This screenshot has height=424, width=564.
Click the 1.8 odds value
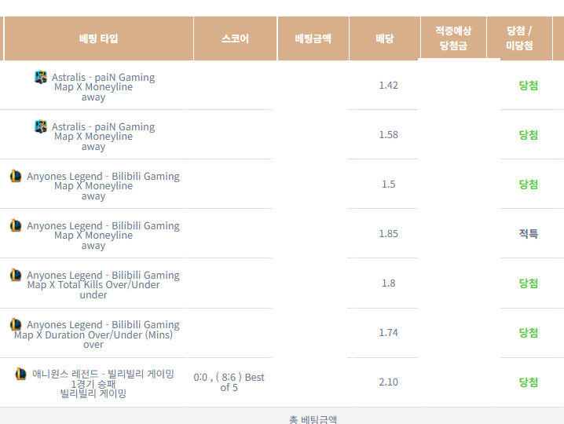pos(389,283)
